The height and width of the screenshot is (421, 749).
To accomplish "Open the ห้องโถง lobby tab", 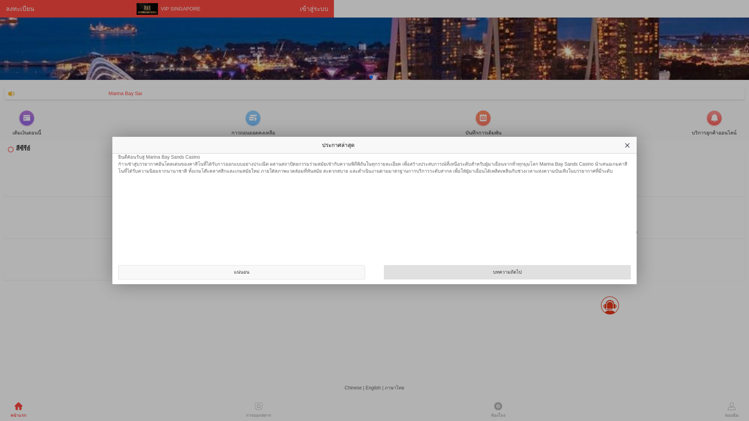I will (498, 410).
